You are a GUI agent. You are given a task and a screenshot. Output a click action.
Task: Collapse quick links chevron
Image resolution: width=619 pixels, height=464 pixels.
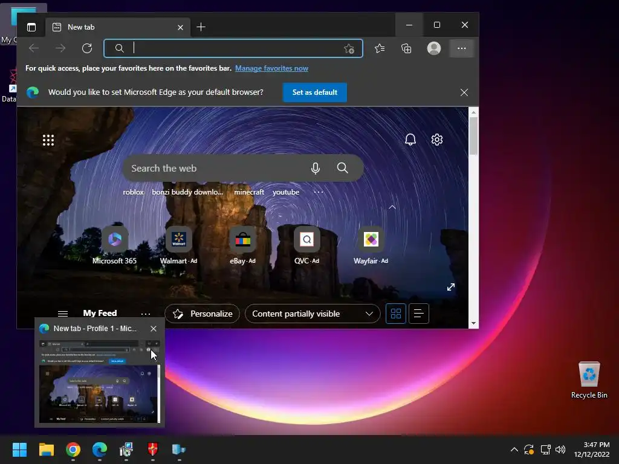point(392,207)
